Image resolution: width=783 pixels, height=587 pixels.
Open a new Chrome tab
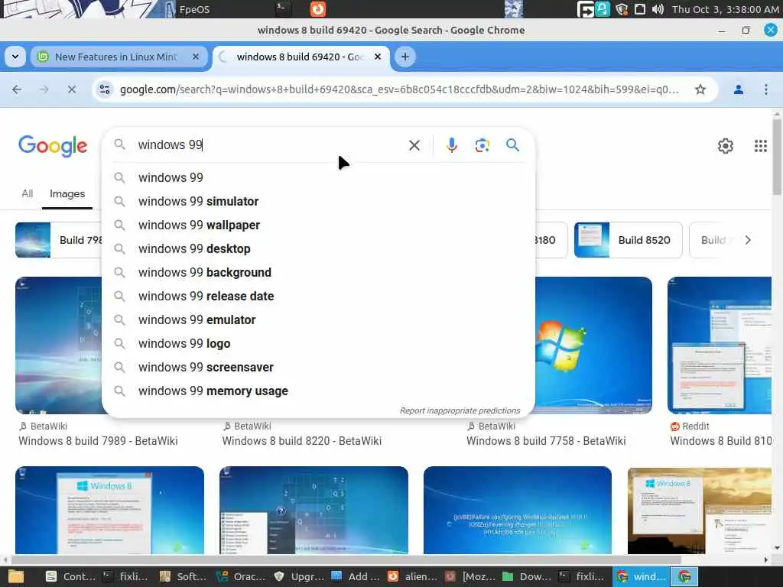point(405,57)
